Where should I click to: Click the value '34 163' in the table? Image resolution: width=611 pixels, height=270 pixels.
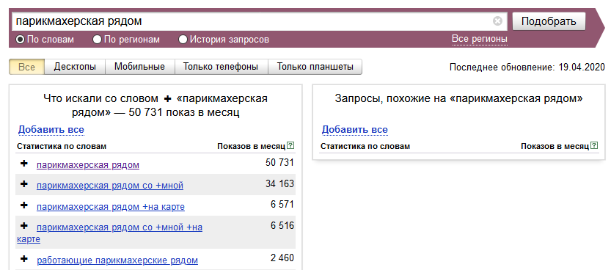coord(279,183)
